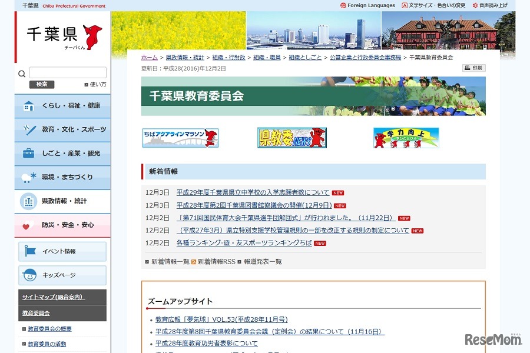The image size is (530, 353).
Task: Click the heart icon for 防災・安全・安心
Action: point(28,225)
